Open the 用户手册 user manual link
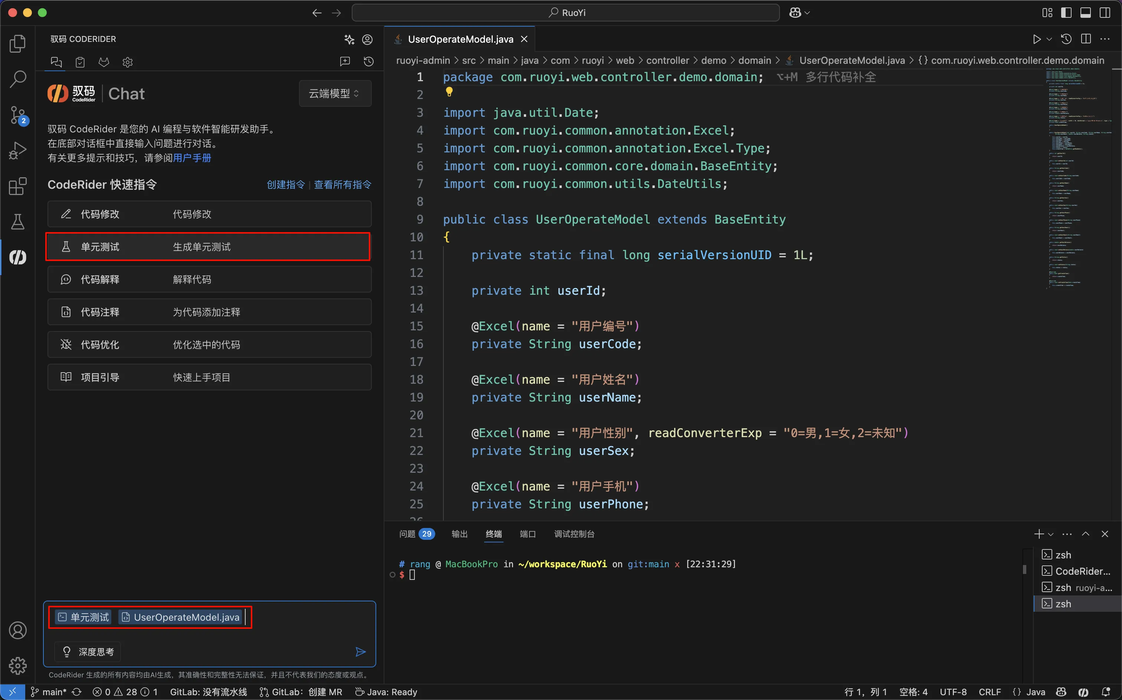1122x700 pixels. (x=192, y=158)
